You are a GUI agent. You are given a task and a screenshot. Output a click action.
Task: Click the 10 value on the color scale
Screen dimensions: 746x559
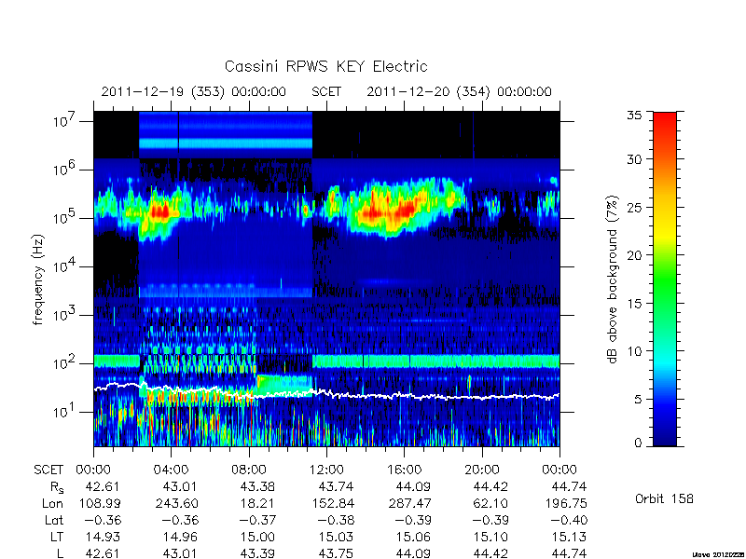click(634, 351)
